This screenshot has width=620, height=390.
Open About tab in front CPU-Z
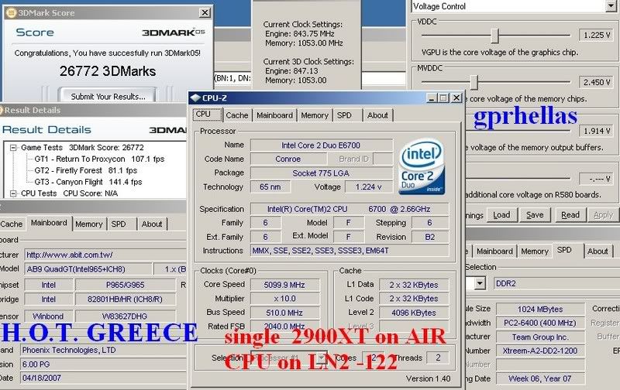point(377,115)
